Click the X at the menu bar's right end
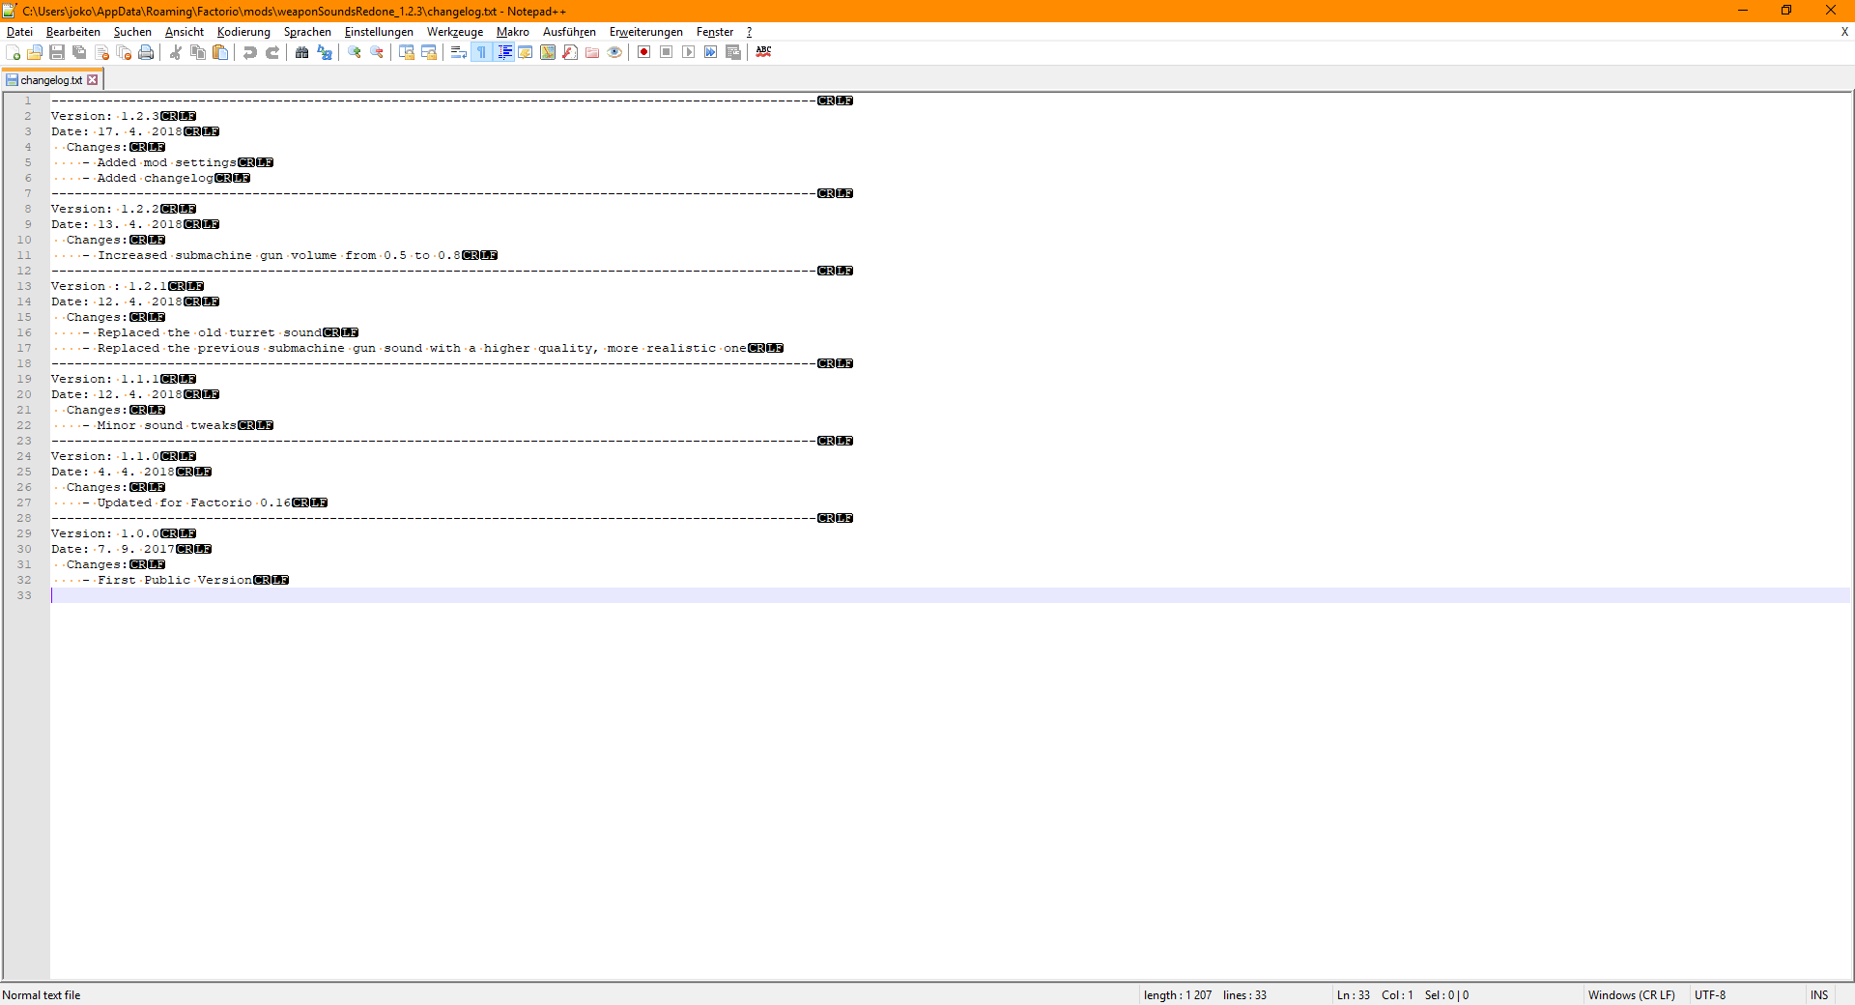 [x=1844, y=32]
